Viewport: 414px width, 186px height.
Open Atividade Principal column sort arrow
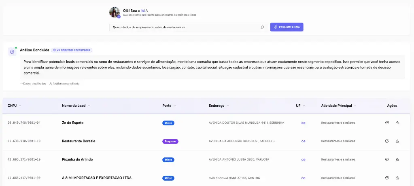(355, 106)
